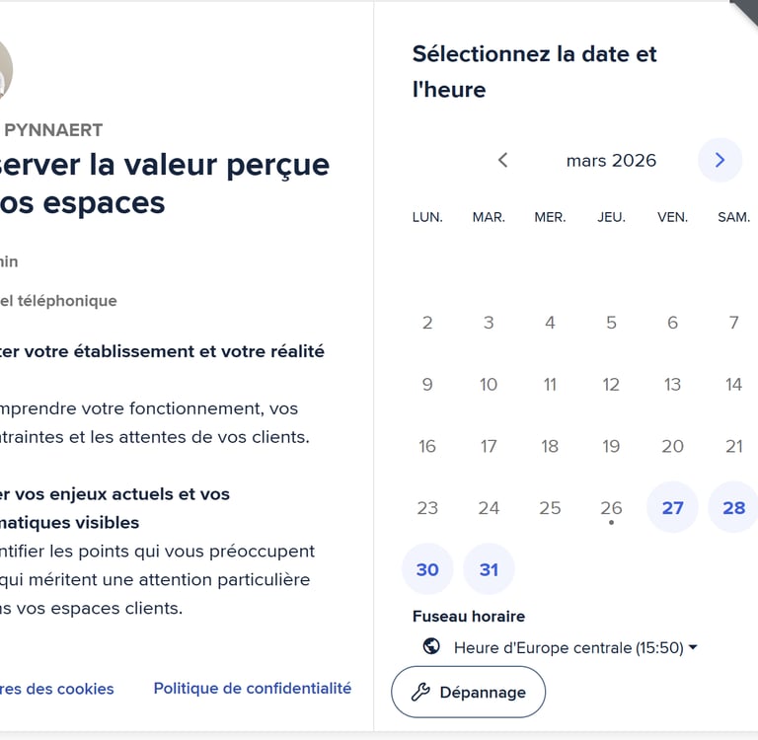Image resolution: width=758 pixels, height=740 pixels.
Task: Select March 30 date
Action: coord(427,569)
